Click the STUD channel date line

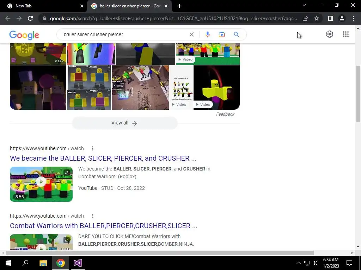pos(111,188)
